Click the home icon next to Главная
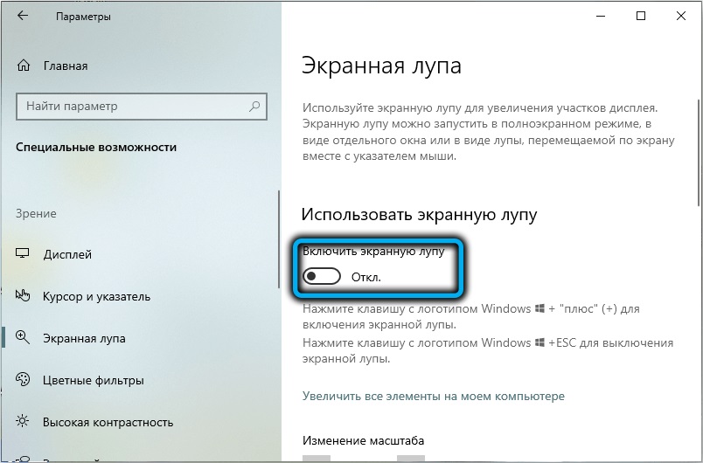Image resolution: width=703 pixels, height=463 pixels. click(24, 66)
